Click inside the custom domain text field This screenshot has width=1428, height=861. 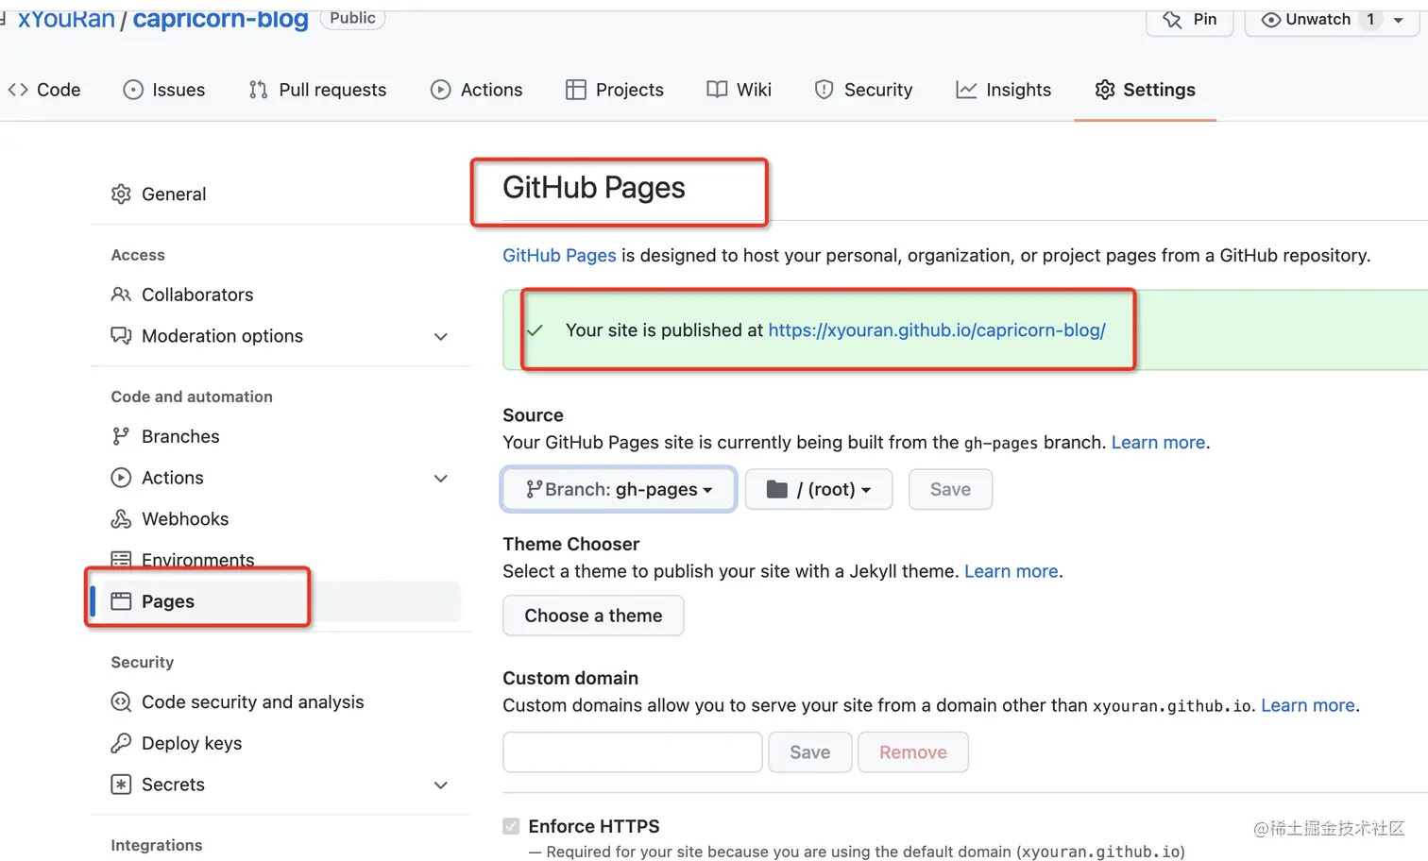[x=633, y=752]
